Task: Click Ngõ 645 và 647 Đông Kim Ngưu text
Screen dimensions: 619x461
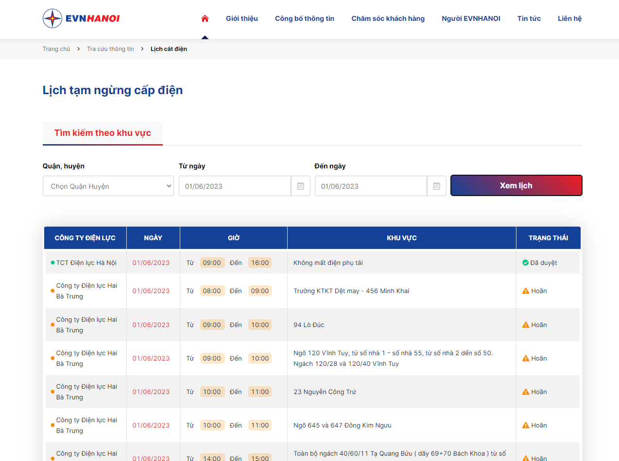Action: [343, 425]
